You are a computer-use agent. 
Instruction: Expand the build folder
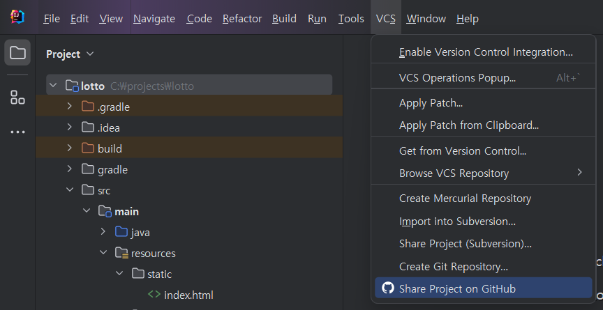pos(70,148)
